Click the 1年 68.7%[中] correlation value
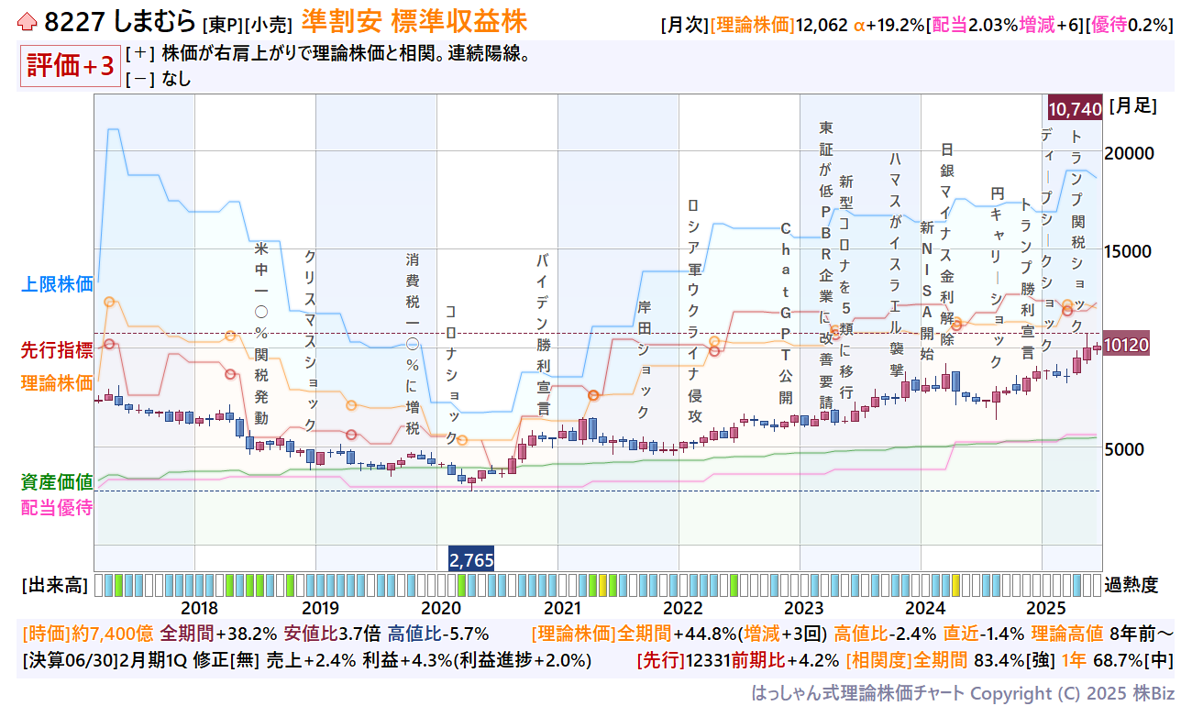This screenshot has width=1192, height=706. point(1119,660)
